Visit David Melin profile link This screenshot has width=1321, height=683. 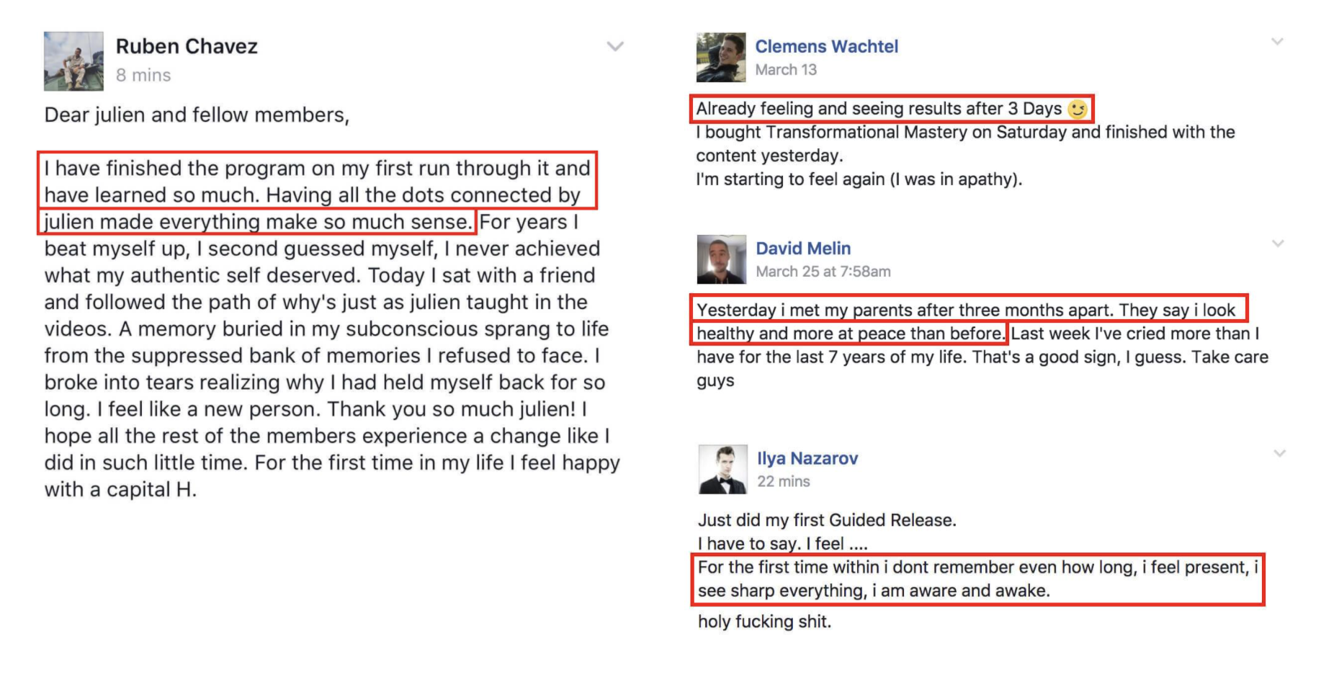803,249
